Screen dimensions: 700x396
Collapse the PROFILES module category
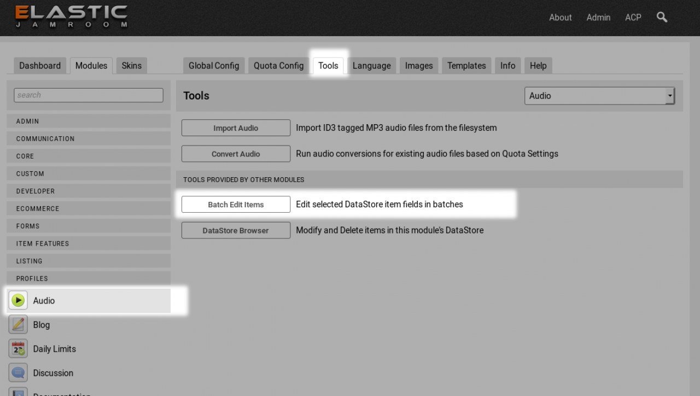[89, 278]
